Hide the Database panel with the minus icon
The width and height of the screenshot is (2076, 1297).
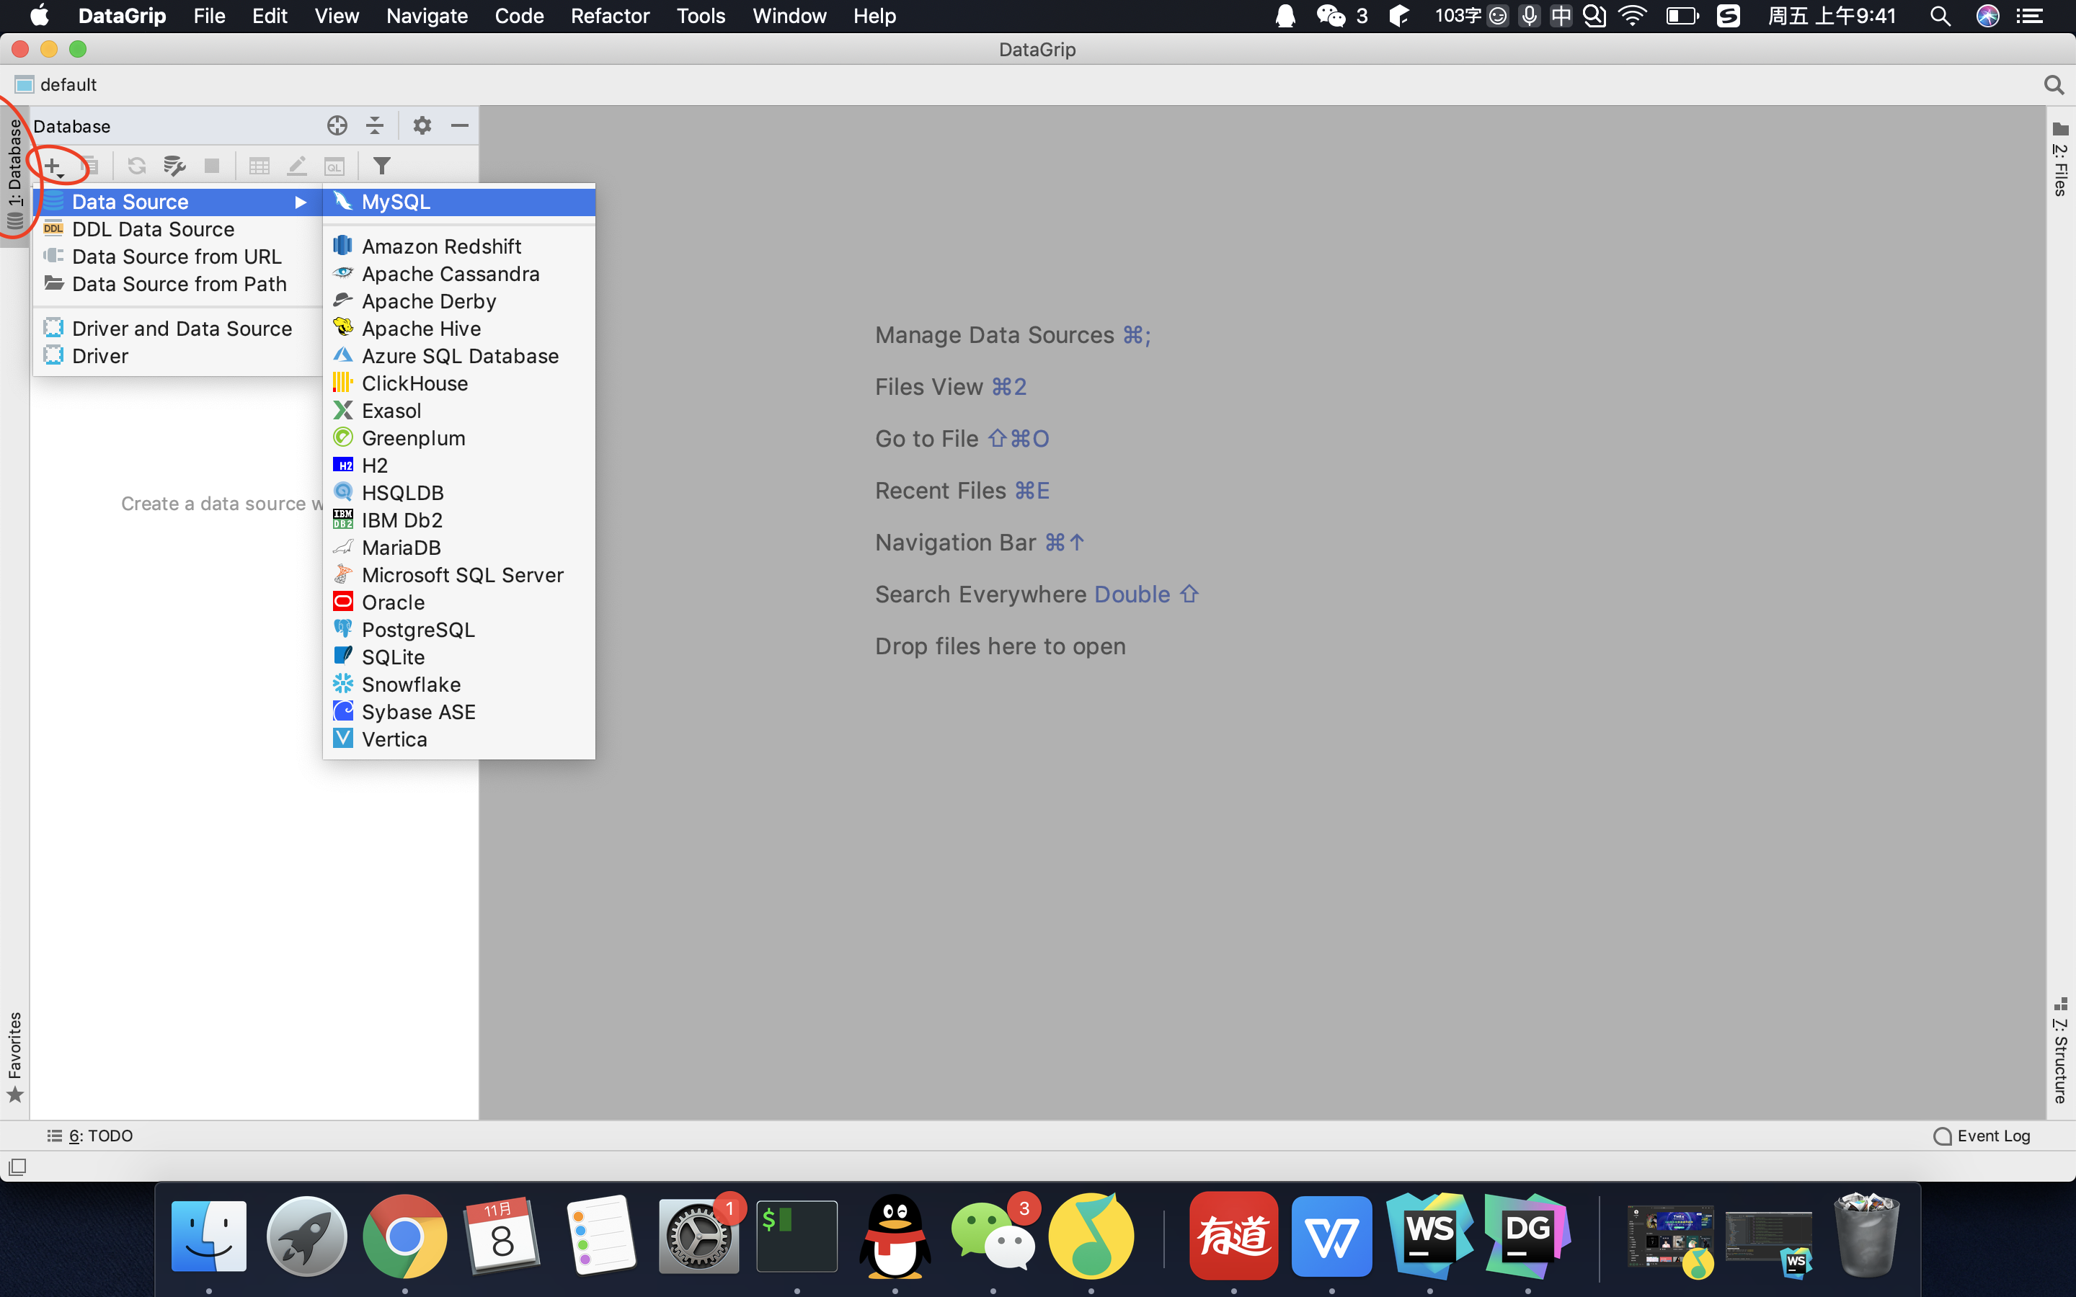point(460,126)
